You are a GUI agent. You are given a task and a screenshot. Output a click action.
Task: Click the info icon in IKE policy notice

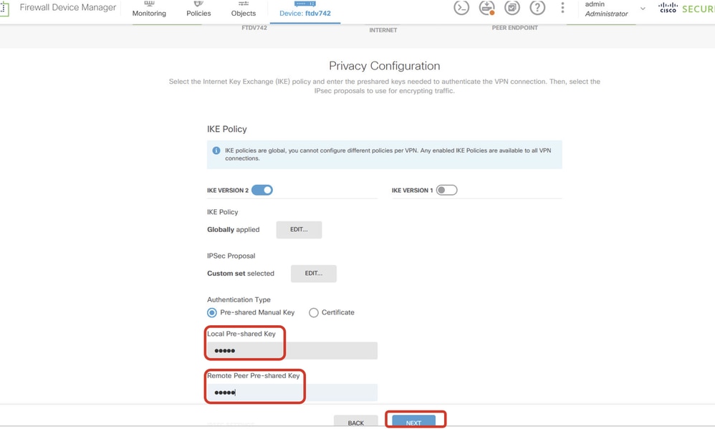tap(216, 150)
